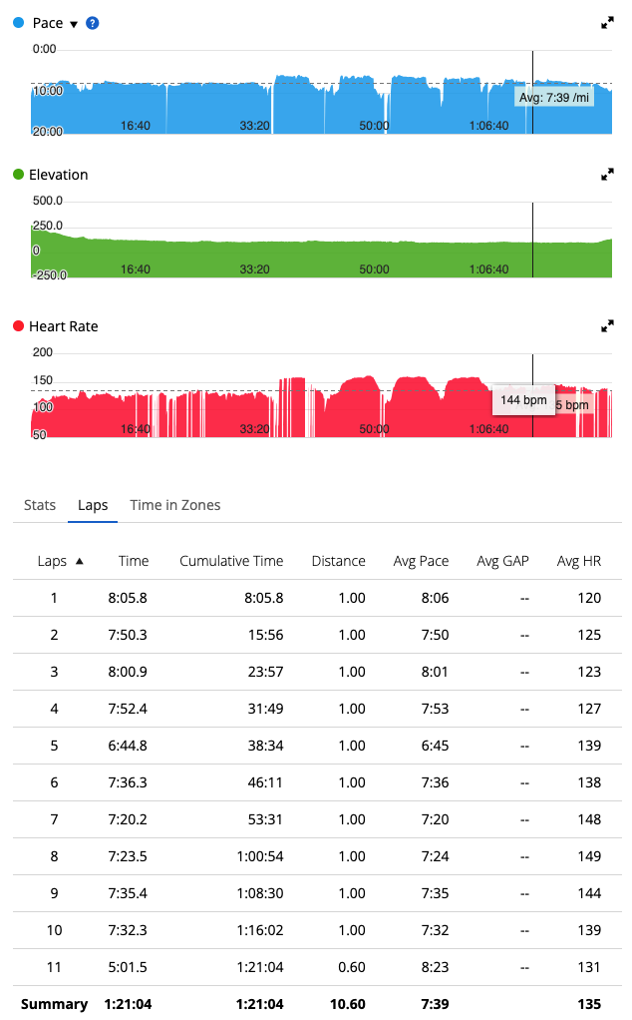
Task: Toggle Laps column sort arrow
Action: coord(79,561)
